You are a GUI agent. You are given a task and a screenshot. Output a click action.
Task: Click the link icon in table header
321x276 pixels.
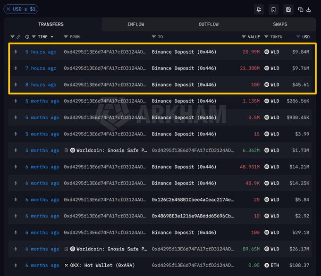click(x=18, y=37)
